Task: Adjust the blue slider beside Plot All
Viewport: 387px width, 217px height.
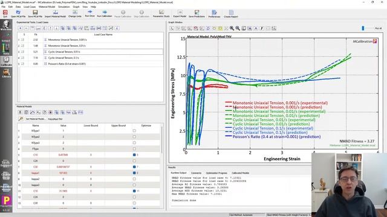Action: tap(363, 28)
